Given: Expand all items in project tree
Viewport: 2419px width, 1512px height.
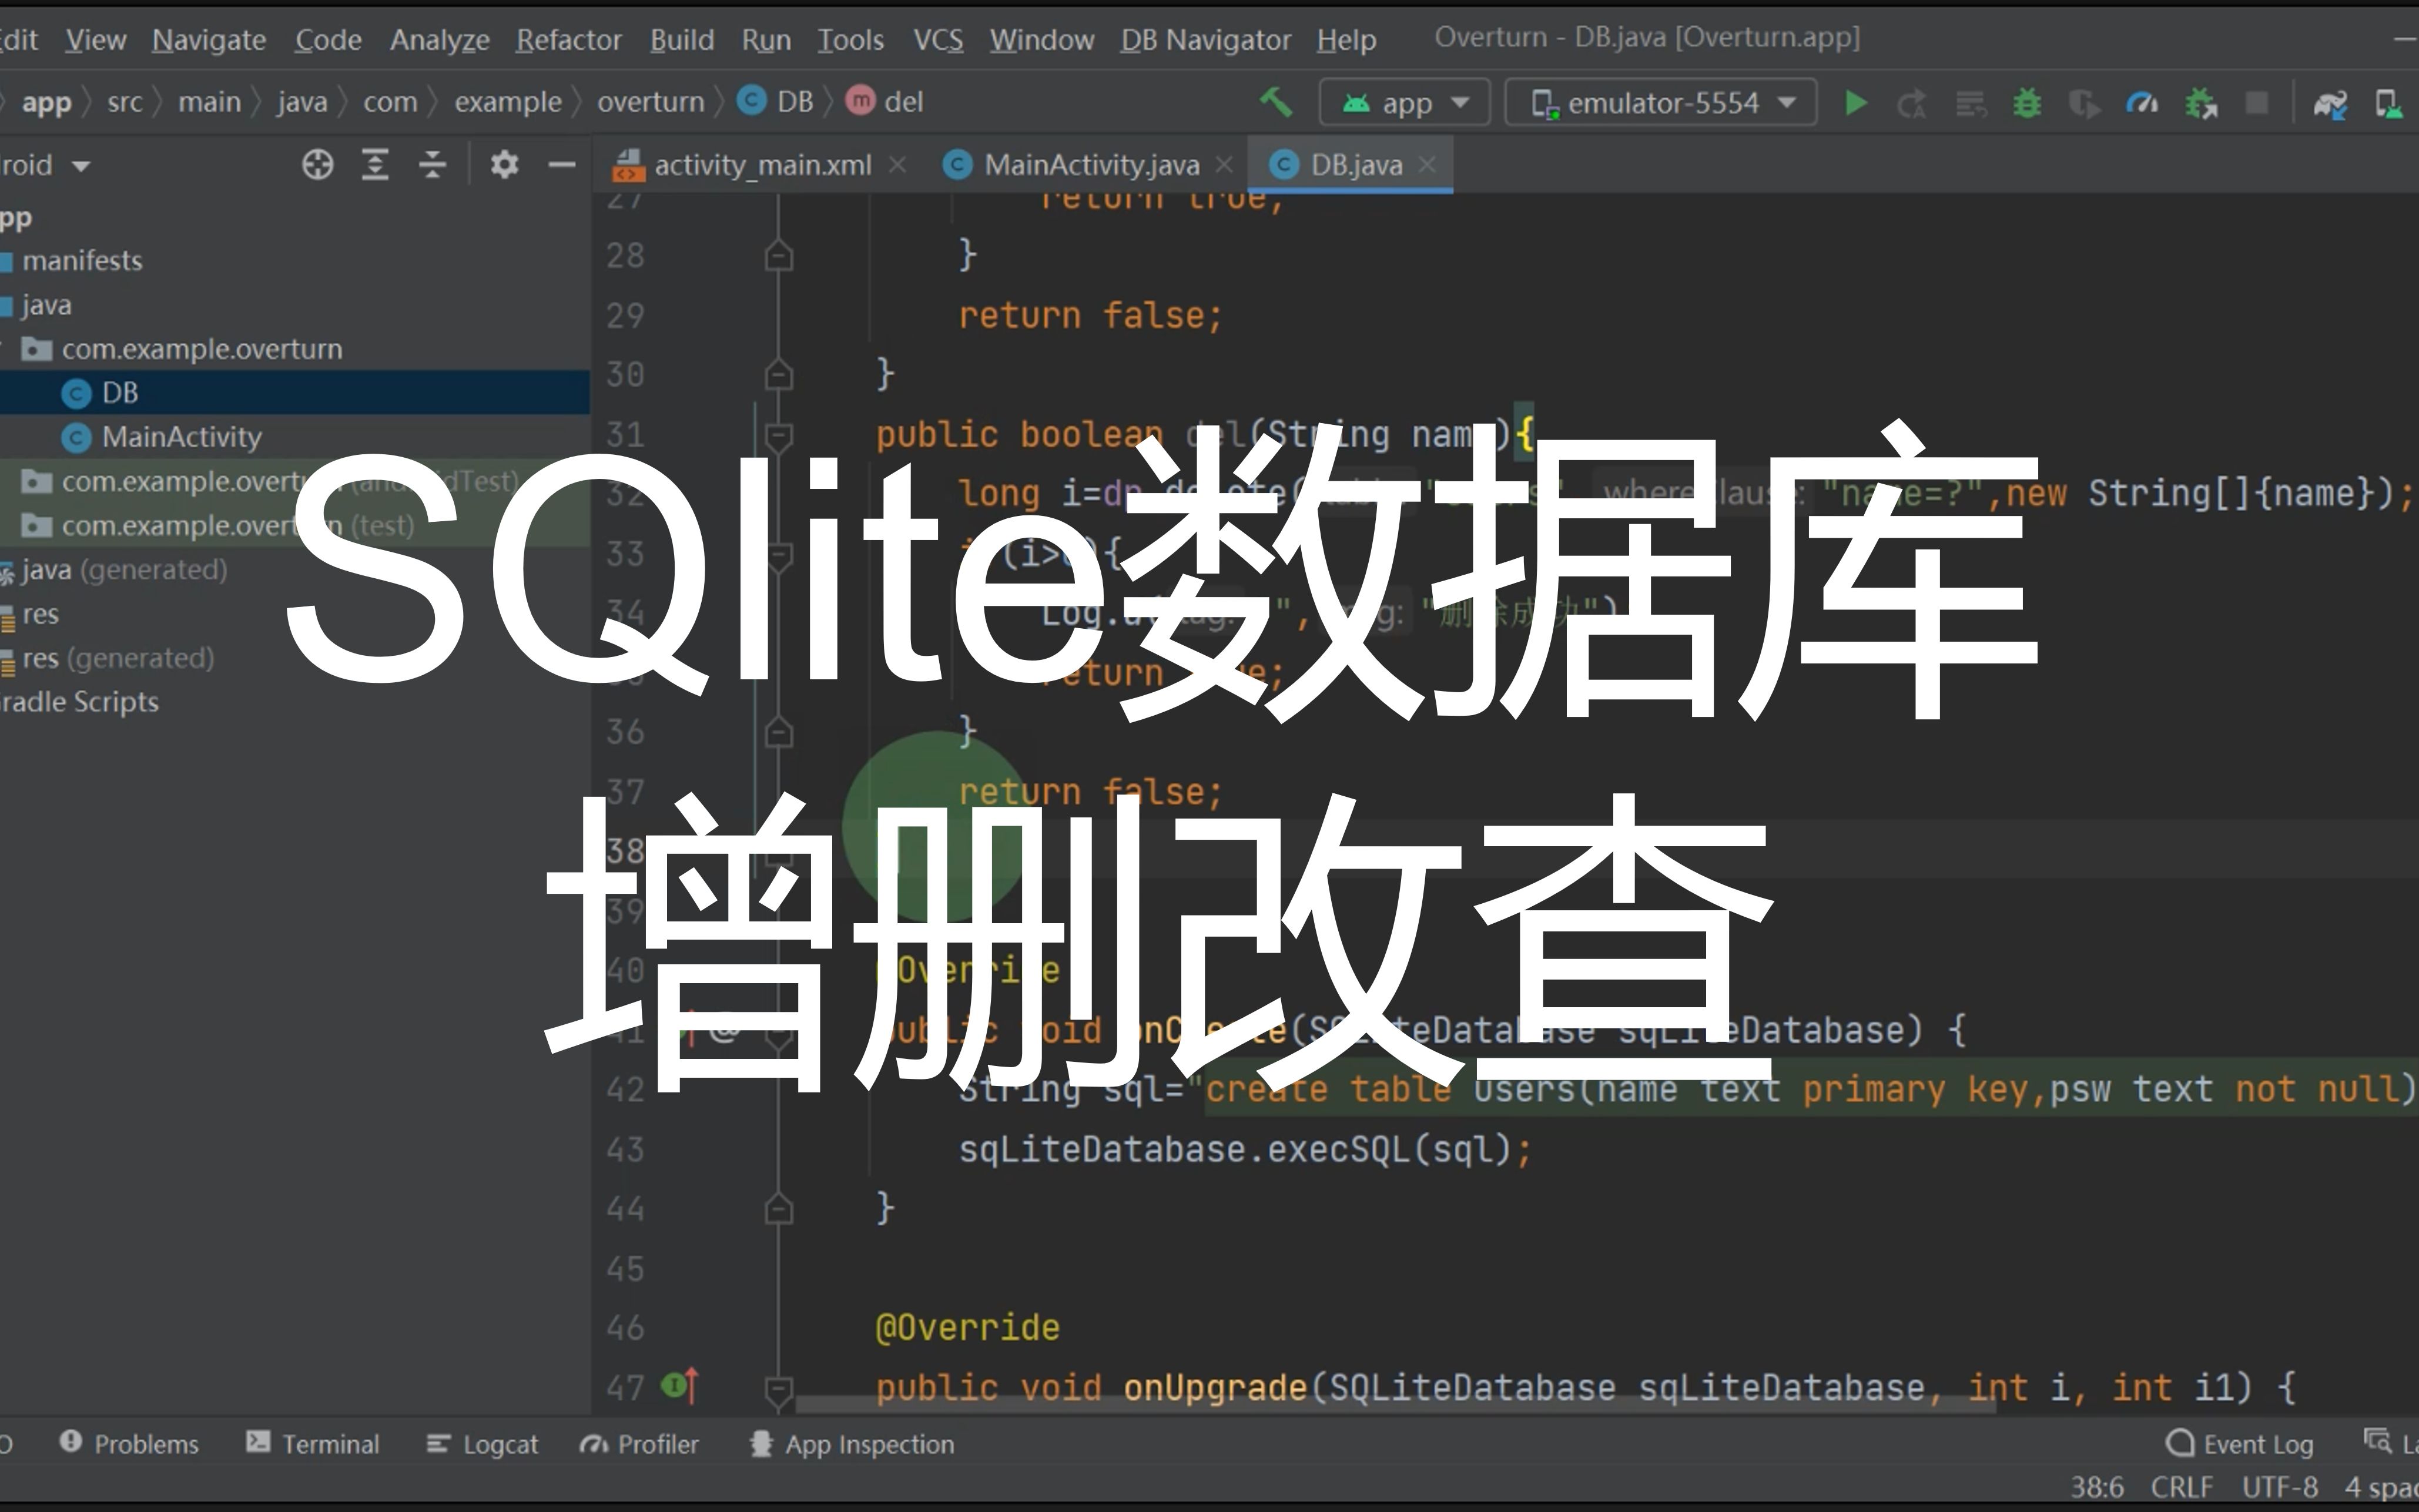Looking at the screenshot, I should (375, 164).
